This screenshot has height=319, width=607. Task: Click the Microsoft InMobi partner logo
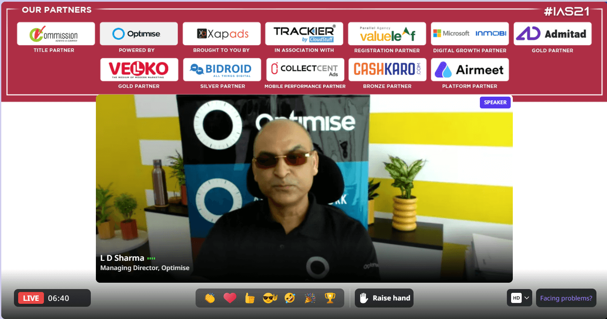pos(470,34)
